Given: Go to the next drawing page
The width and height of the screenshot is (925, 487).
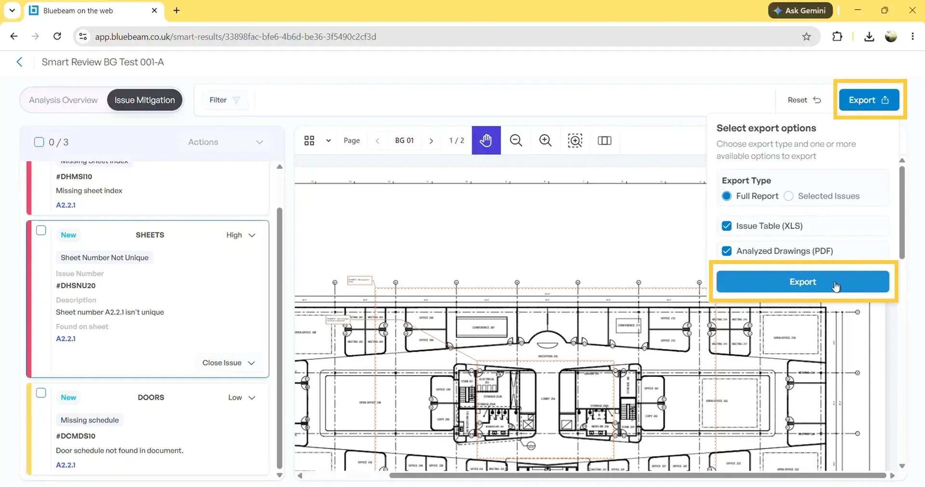Looking at the screenshot, I should [x=431, y=141].
